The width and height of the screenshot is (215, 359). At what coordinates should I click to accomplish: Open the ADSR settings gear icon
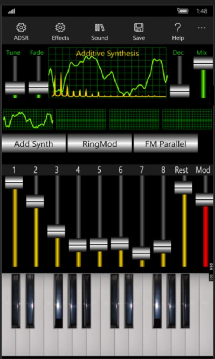click(x=21, y=28)
